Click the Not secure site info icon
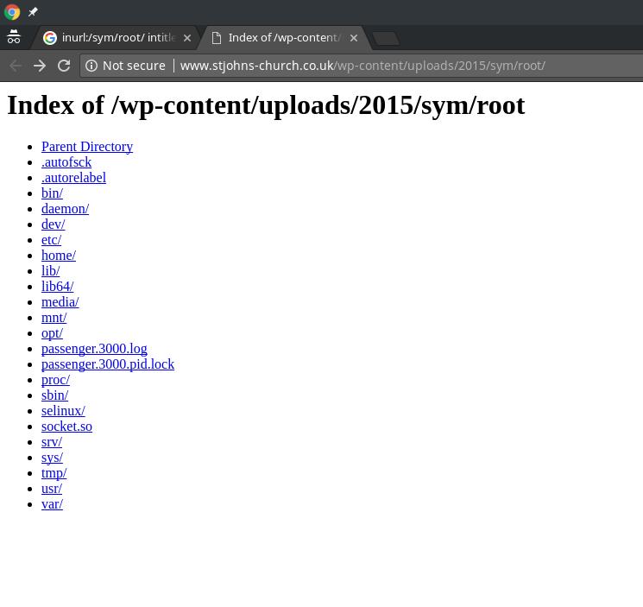643x607 pixels. click(91, 66)
